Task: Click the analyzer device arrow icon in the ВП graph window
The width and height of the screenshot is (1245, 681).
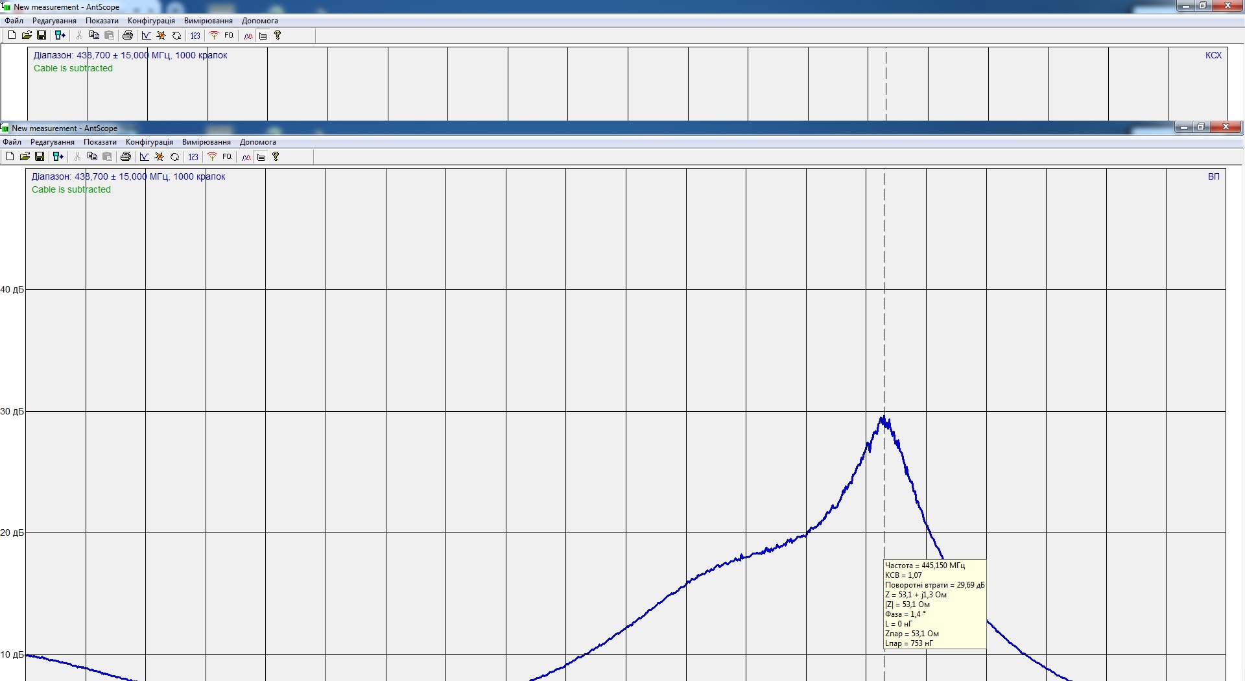Action: click(x=58, y=156)
